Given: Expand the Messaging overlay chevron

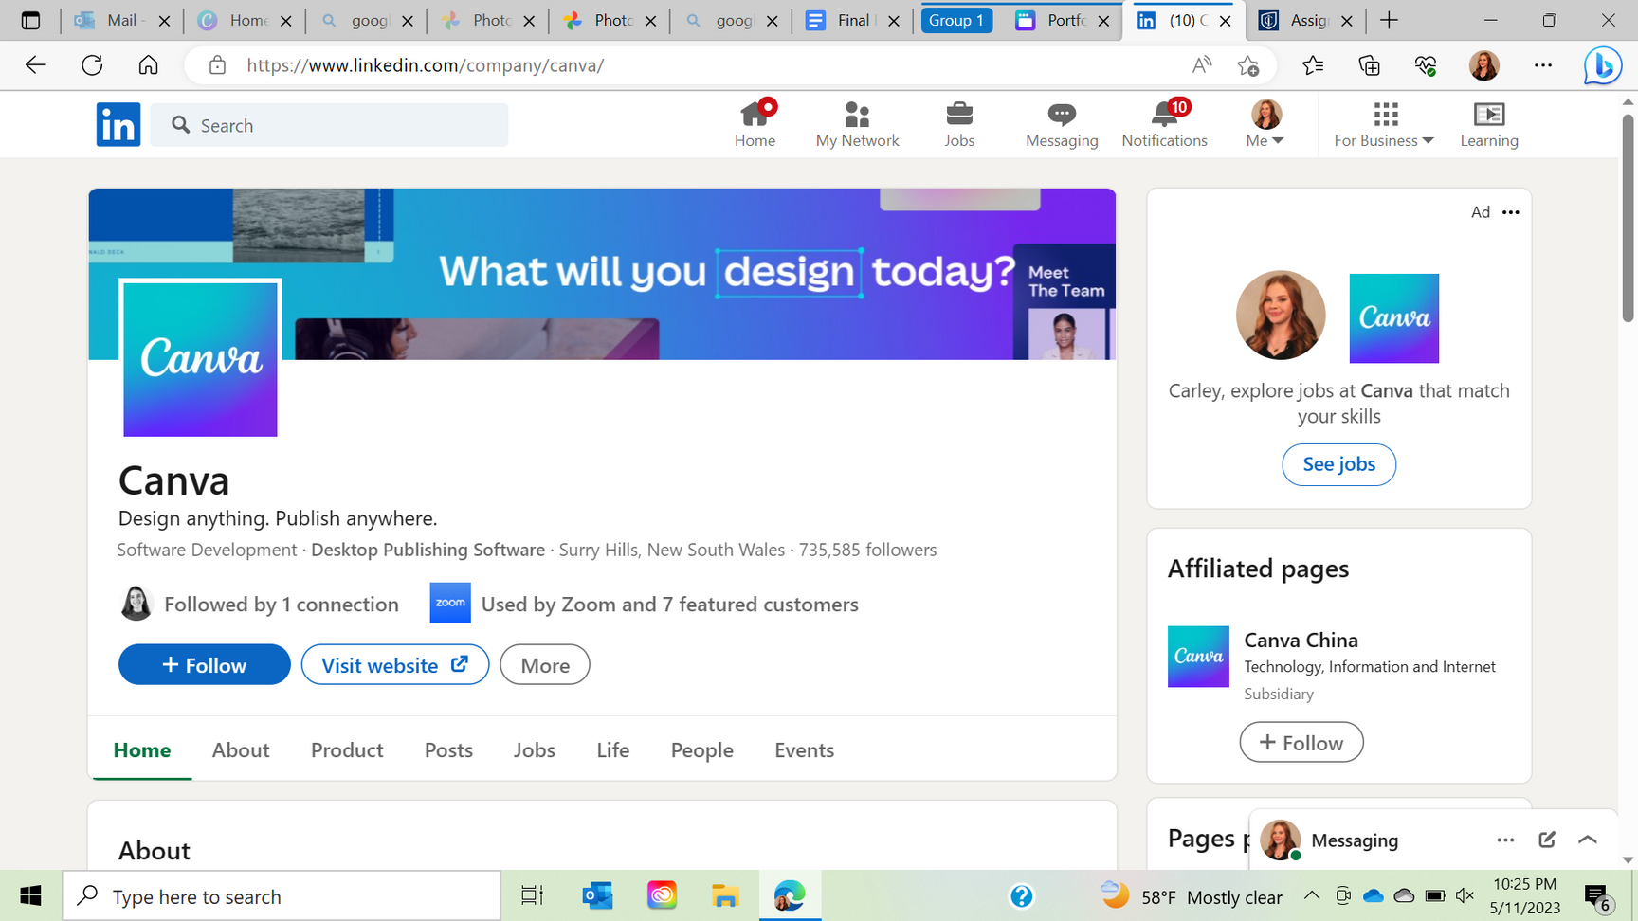Looking at the screenshot, I should [1588, 840].
